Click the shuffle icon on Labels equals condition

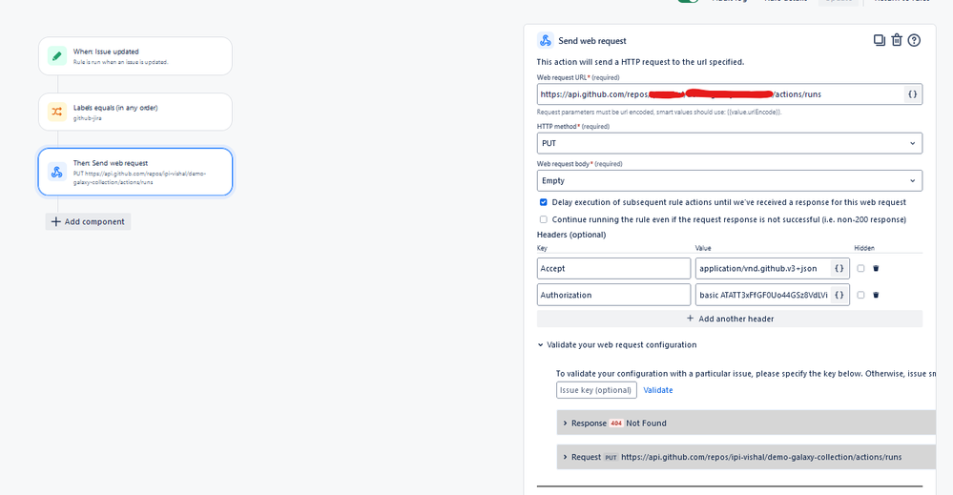57,112
